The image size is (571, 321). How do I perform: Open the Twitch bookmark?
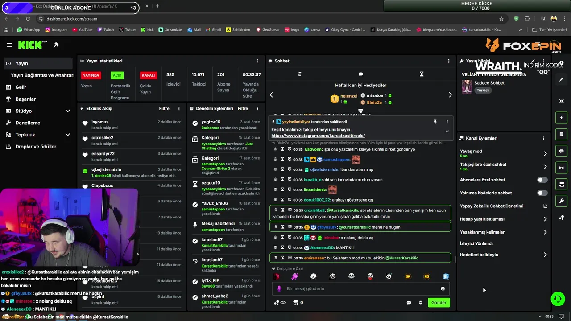(105, 30)
